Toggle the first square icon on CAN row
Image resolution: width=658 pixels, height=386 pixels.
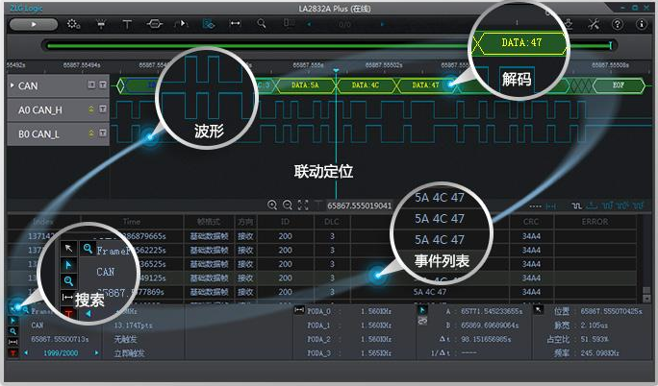91,85
